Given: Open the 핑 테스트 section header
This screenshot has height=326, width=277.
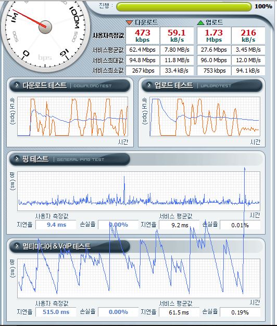Looking at the screenshot, I should [70, 159].
